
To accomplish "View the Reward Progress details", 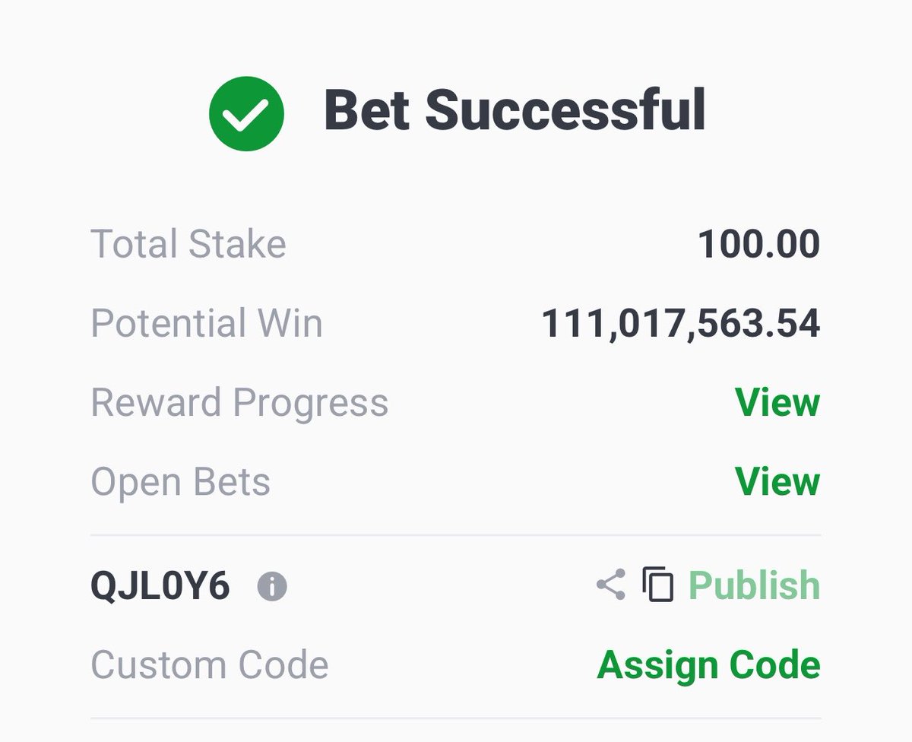I will pyautogui.click(x=777, y=402).
